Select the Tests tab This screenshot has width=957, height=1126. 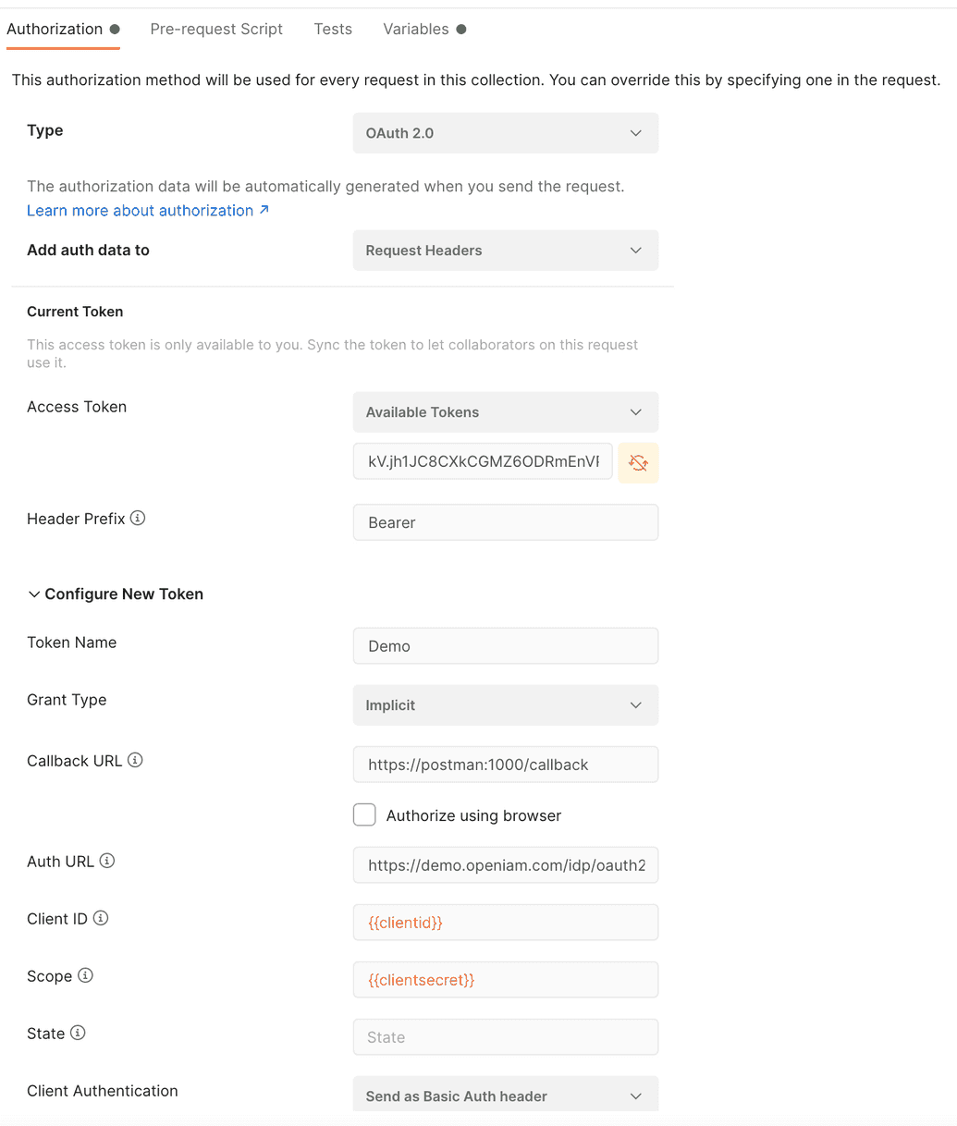[332, 29]
